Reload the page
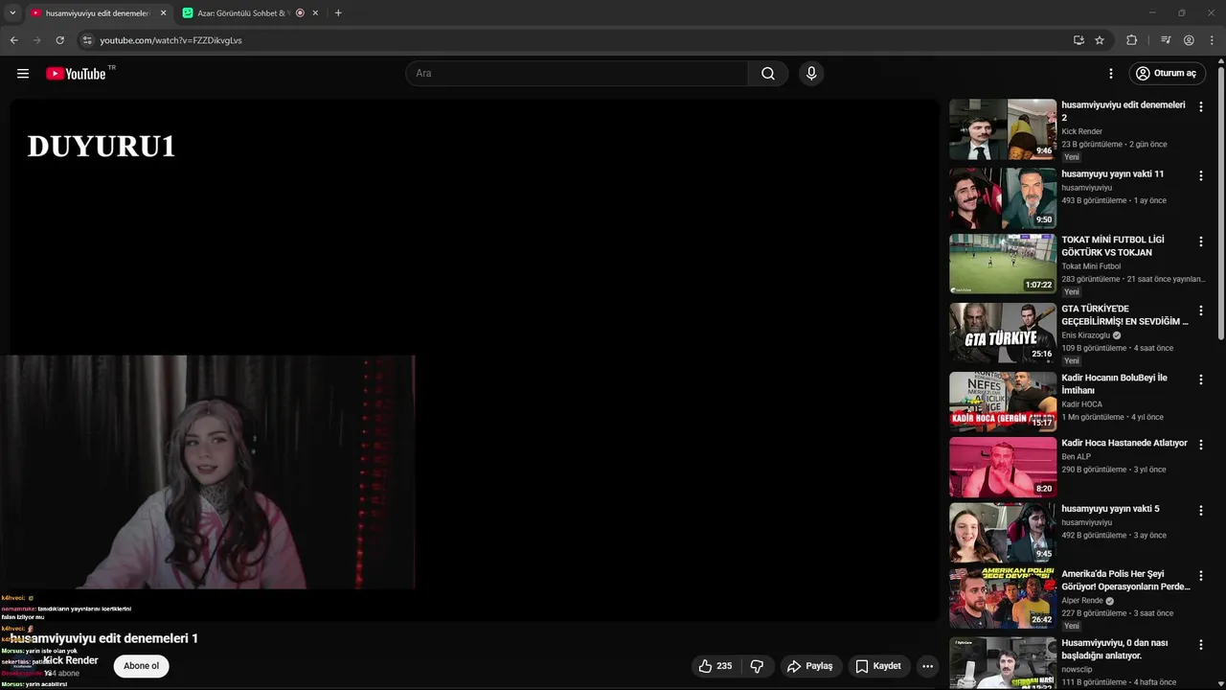Viewport: 1226px width, 690px height. (59, 40)
